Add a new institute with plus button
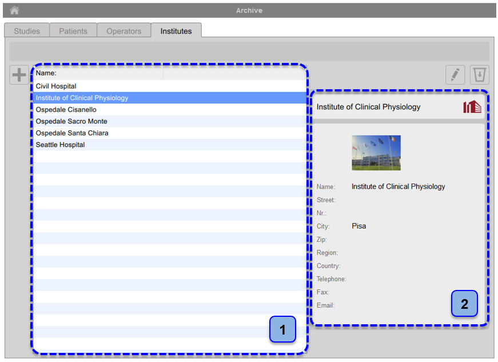 [19, 75]
